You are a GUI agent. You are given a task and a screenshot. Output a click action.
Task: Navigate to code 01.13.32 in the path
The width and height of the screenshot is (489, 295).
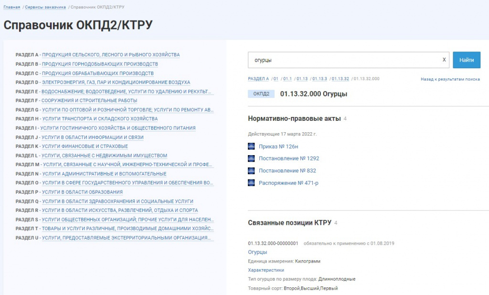tap(340, 79)
